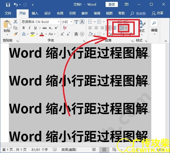Apply the yellow text highlight color

tap(32, 34)
